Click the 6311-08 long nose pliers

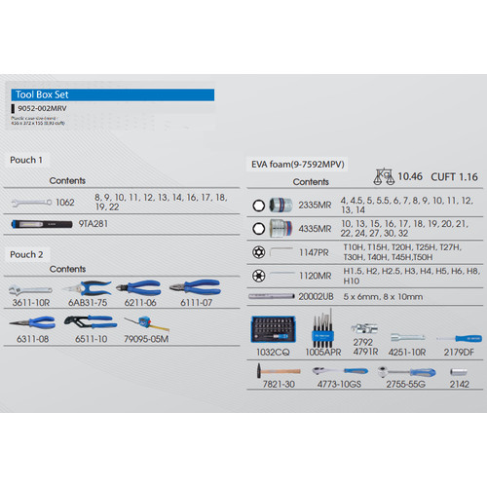32,323
